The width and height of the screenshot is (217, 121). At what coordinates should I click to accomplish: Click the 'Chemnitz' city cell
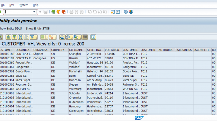[78, 98]
